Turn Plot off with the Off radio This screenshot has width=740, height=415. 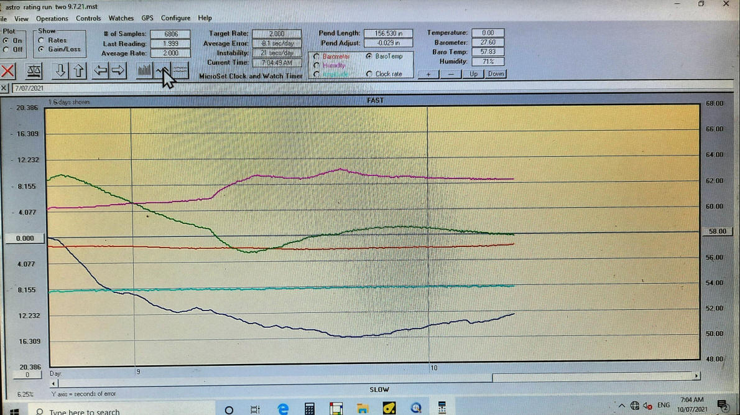pyautogui.click(x=7, y=49)
